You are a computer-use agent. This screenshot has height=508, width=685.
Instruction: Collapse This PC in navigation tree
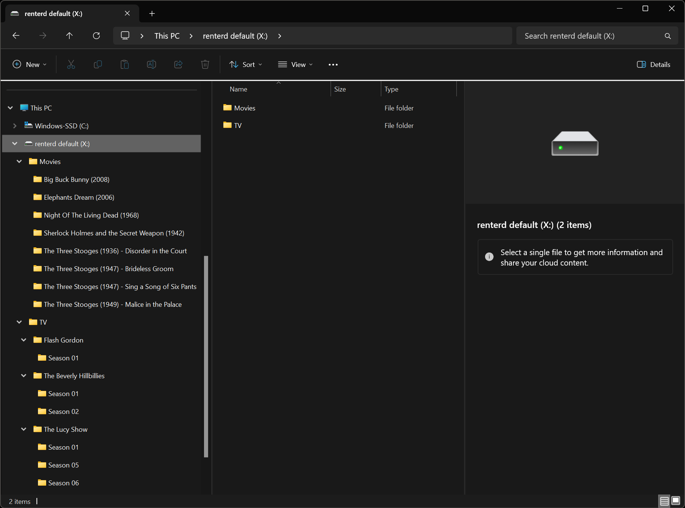[x=10, y=108]
